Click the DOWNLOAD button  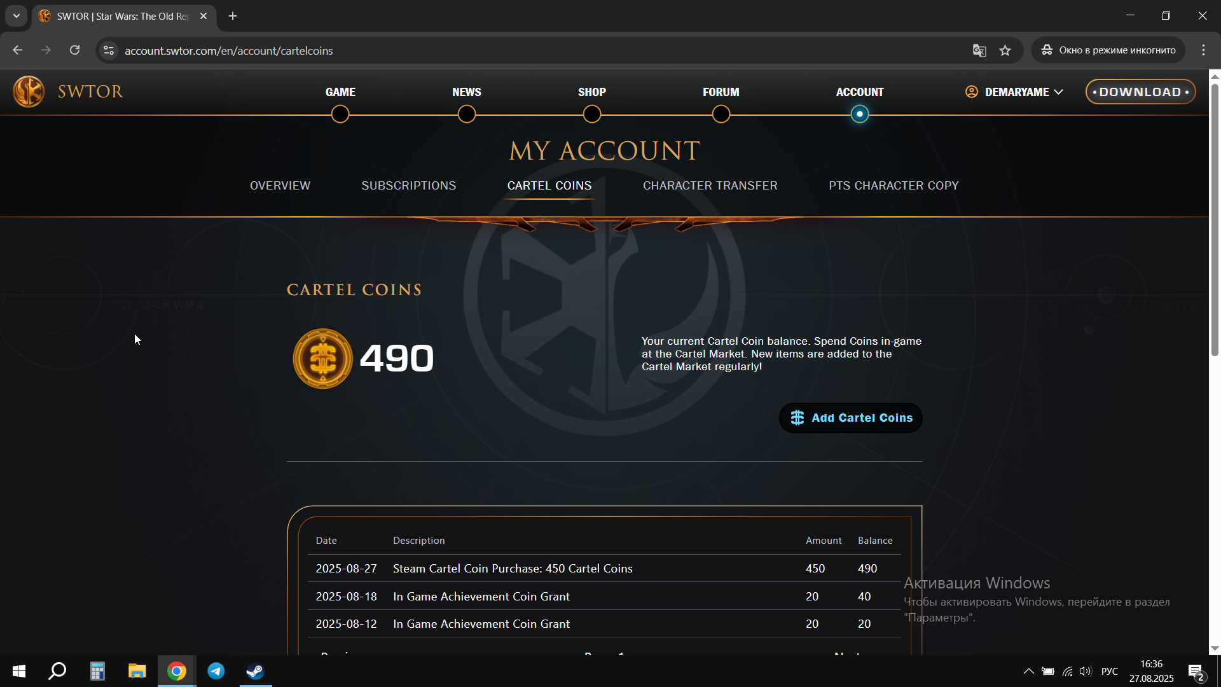pos(1140,92)
